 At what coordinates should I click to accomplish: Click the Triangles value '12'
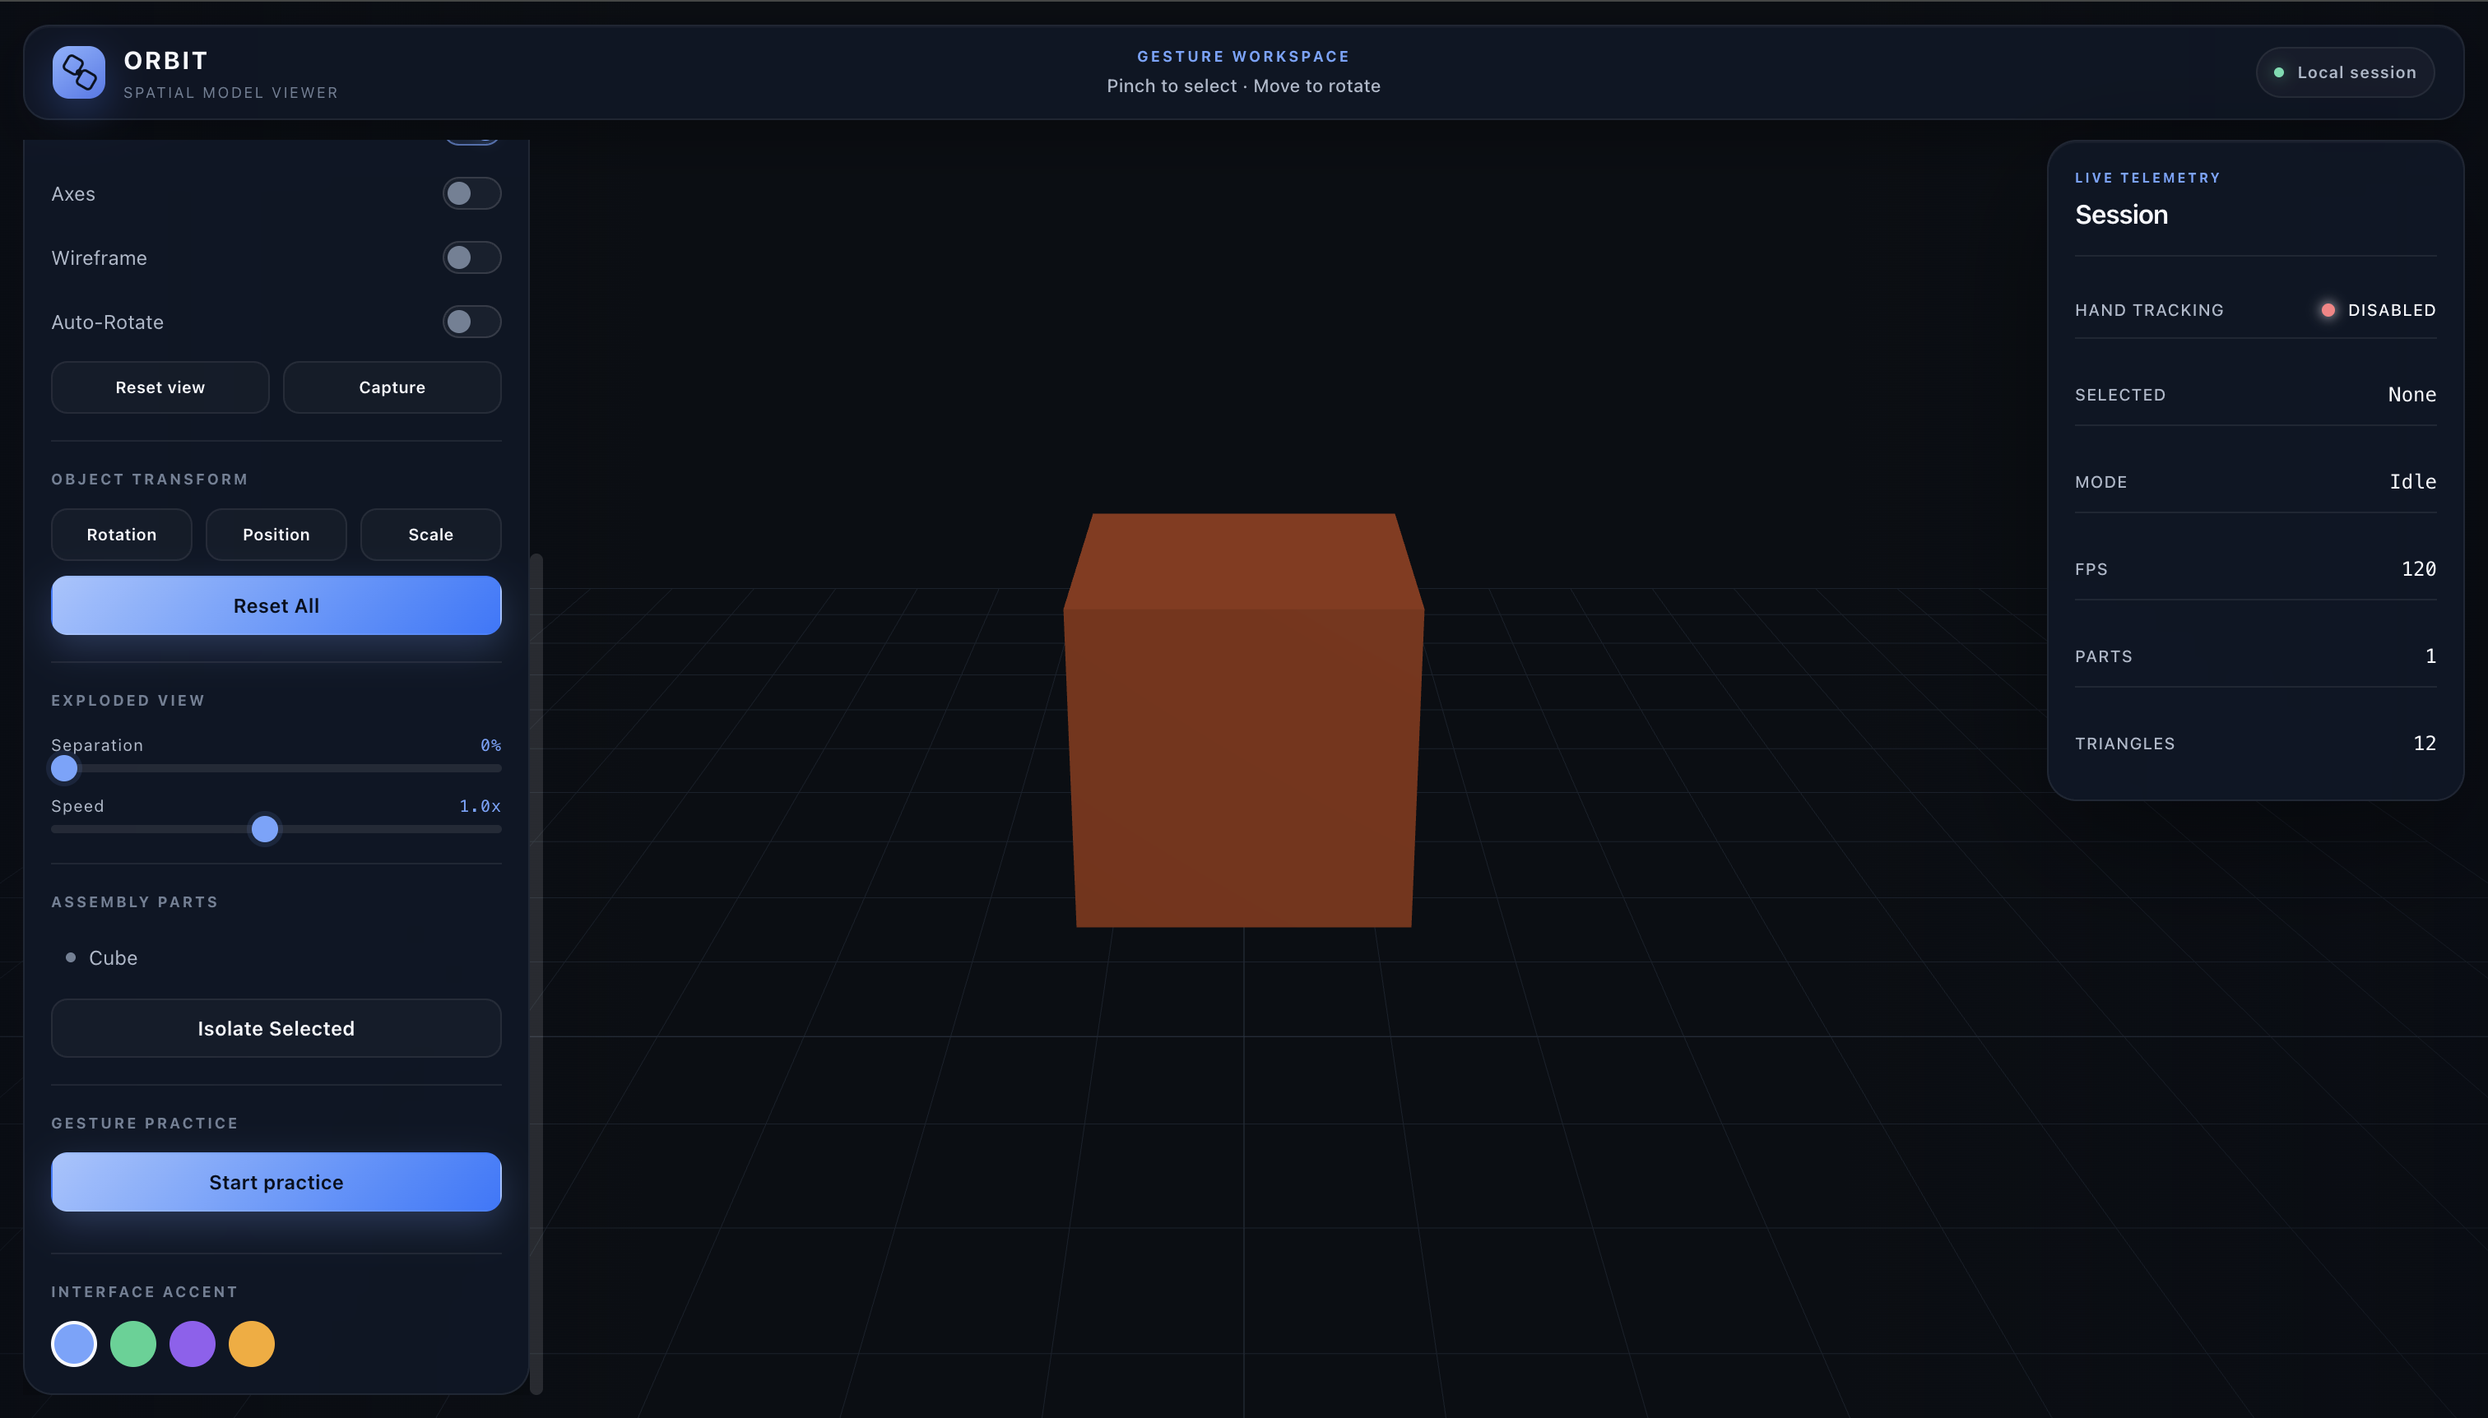[2425, 744]
